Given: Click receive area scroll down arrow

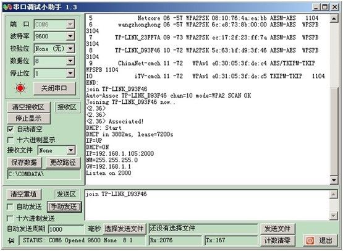Looking at the screenshot, I should coord(334,181).
